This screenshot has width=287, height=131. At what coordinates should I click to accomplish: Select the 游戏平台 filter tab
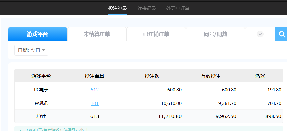38,34
